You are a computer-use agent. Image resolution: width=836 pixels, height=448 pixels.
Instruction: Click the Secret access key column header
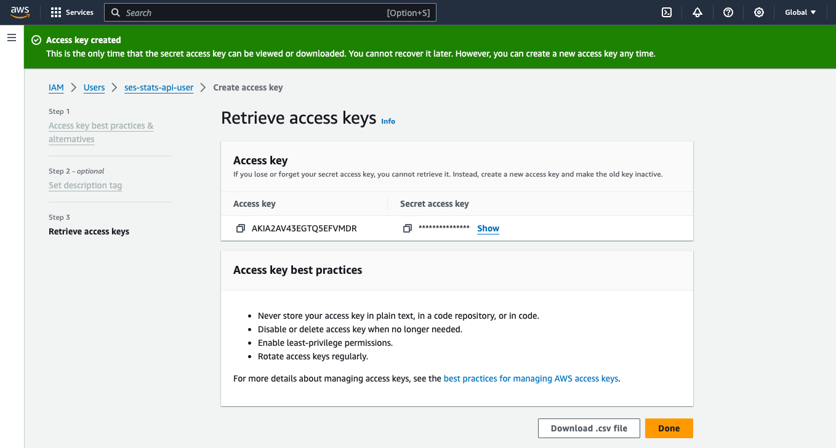coord(435,204)
